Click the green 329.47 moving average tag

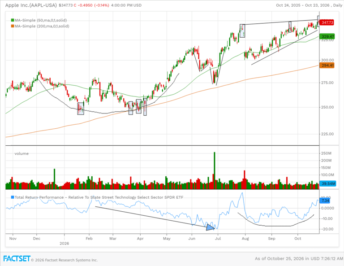coord(327,36)
